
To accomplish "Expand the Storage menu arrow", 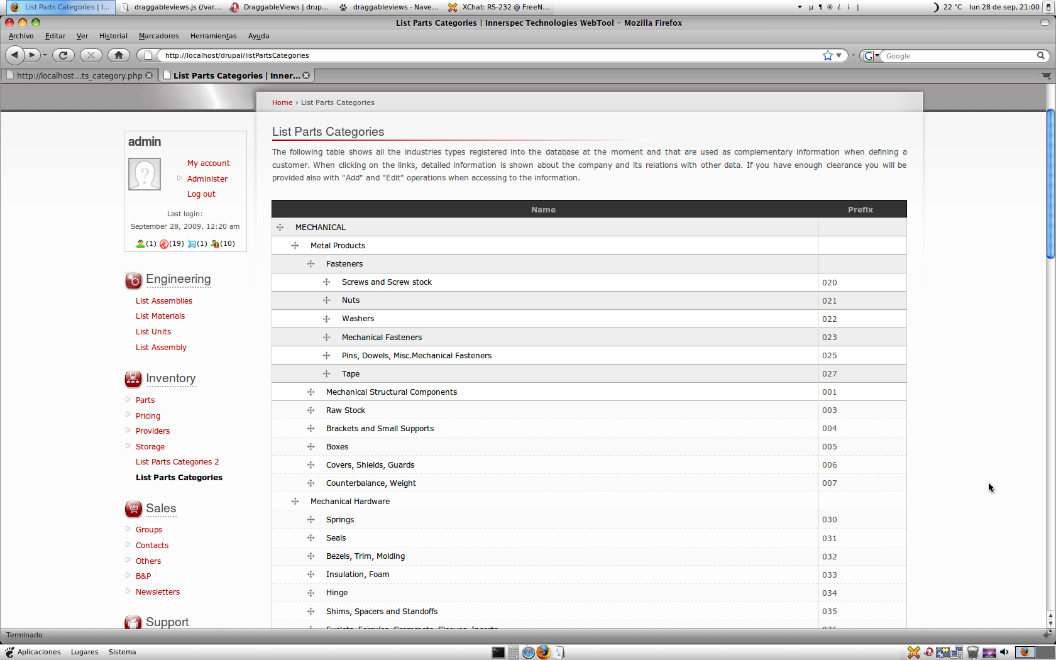I will click(x=128, y=446).
